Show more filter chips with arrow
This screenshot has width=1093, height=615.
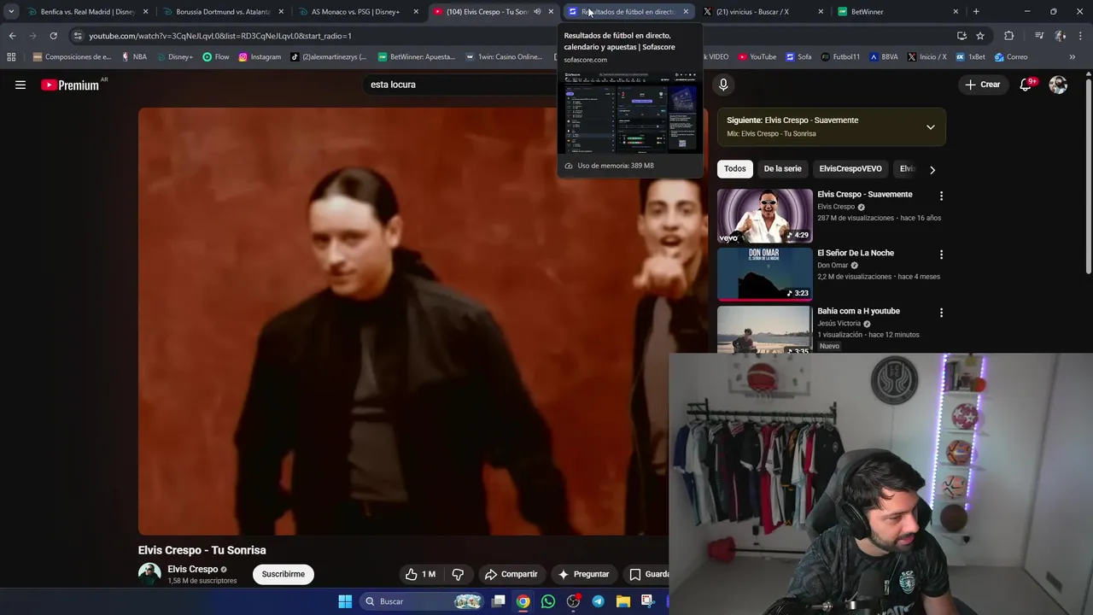click(932, 169)
